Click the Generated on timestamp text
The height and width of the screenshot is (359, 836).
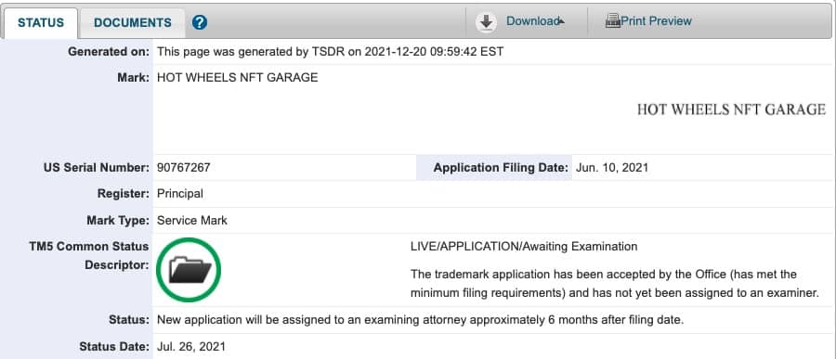330,52
